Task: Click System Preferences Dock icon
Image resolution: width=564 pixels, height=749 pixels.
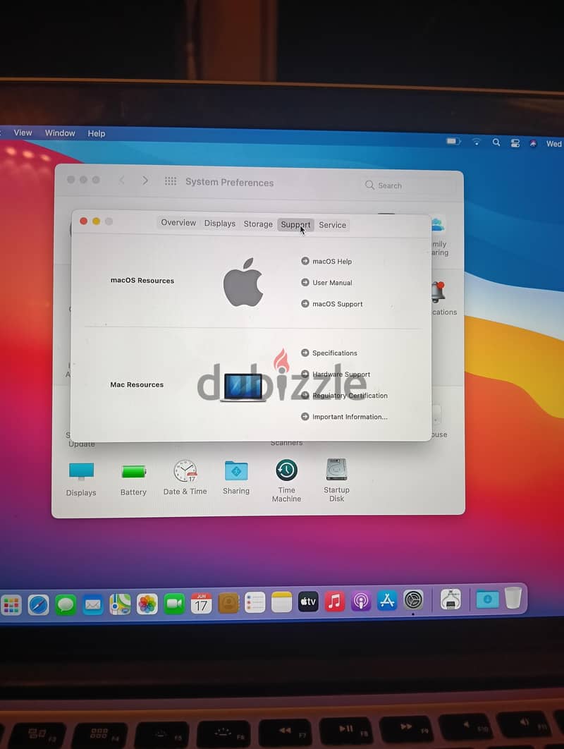Action: pos(414,600)
